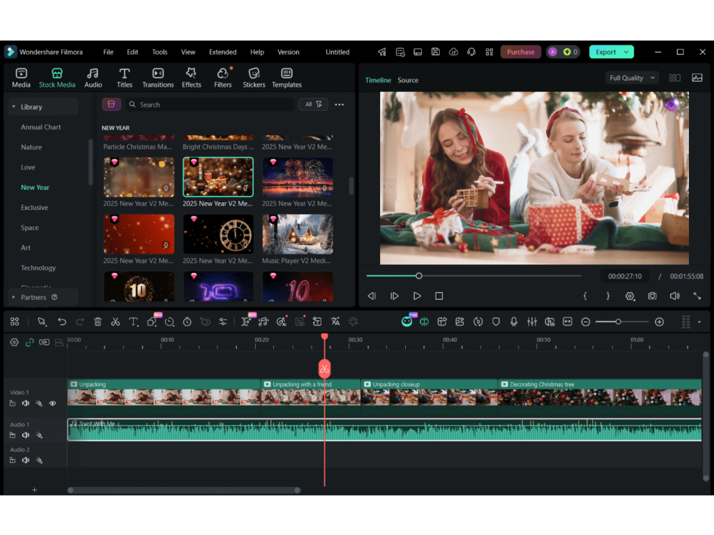
Task: Open the Full Quality dropdown
Action: (x=632, y=78)
